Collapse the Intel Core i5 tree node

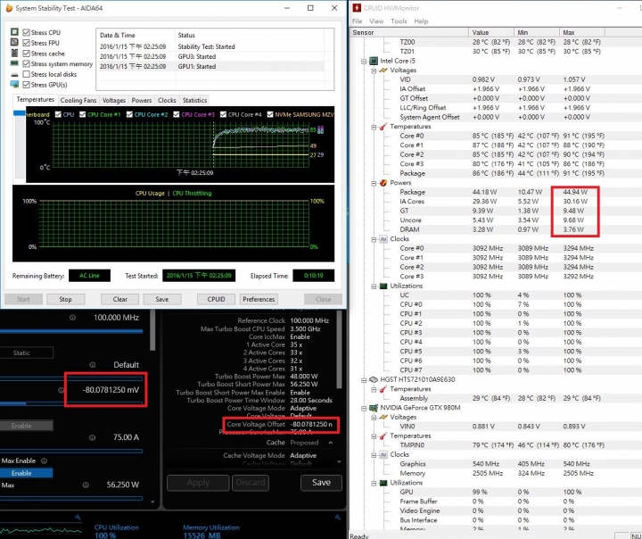pos(364,61)
